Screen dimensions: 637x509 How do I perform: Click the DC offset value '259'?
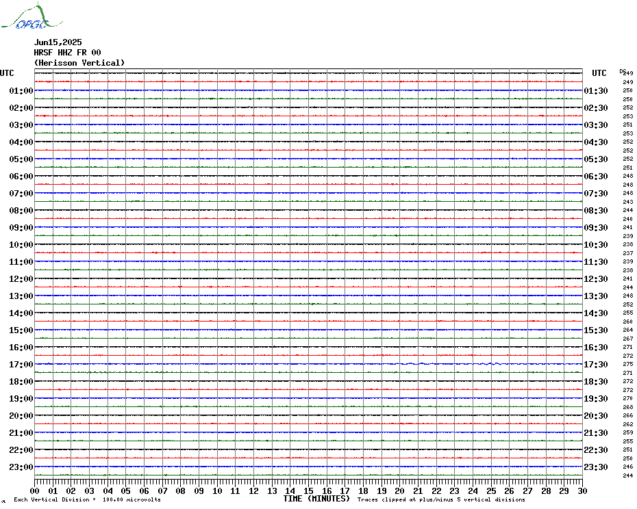click(627, 432)
